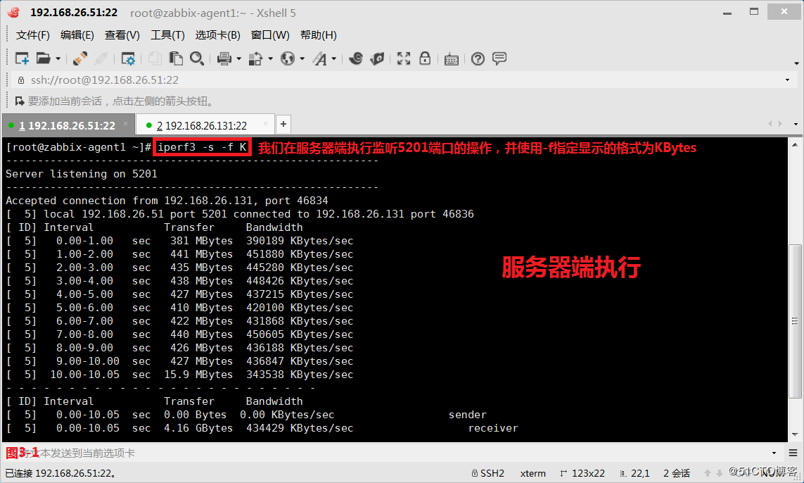Select tab 1 192.168.26.51:22
The image size is (804, 483).
coord(67,126)
